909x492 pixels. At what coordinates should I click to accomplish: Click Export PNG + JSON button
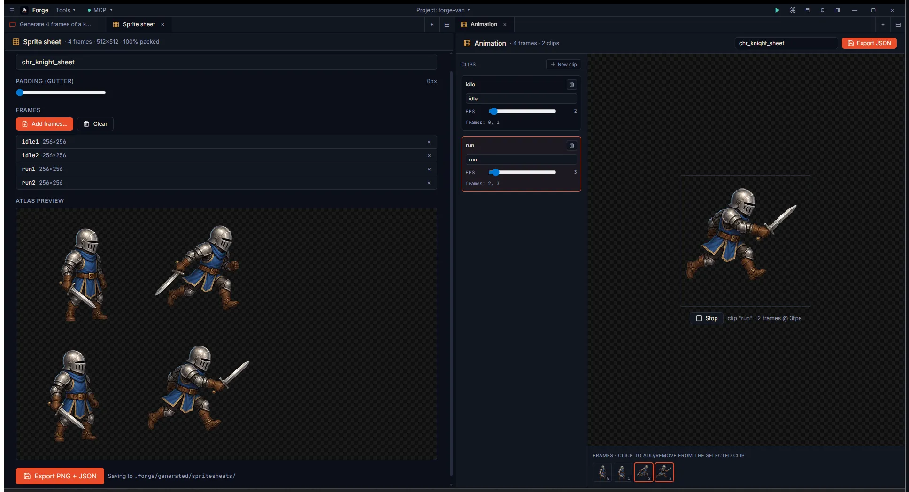click(x=60, y=476)
